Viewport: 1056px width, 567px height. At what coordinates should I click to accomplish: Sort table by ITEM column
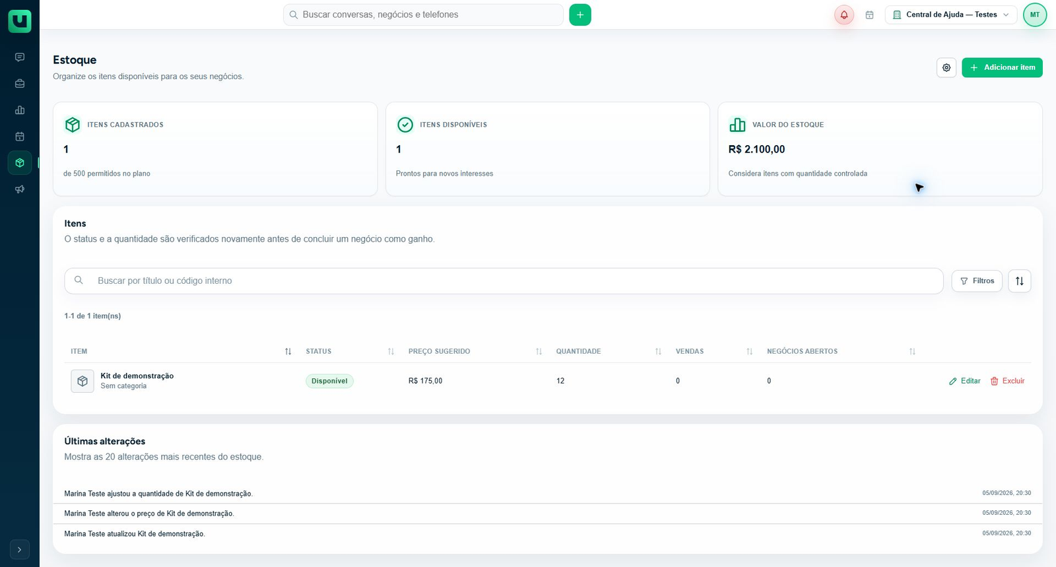[288, 352]
